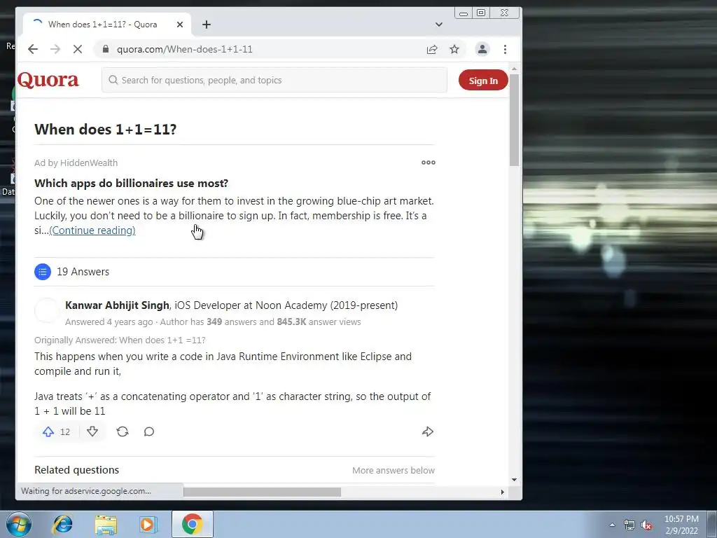The image size is (717, 538).
Task: Click the horizontal scrollbar right arrow
Action: click(x=502, y=492)
